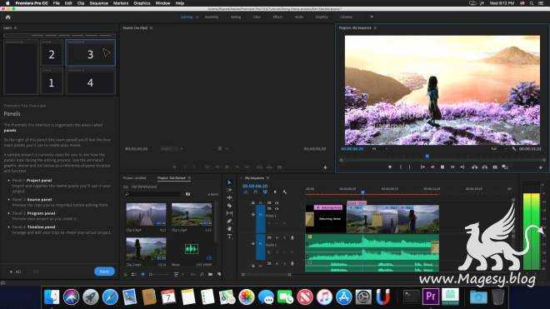The image size is (550, 309).
Task: Switch to the Assembly workspace tab
Action: pos(212,17)
